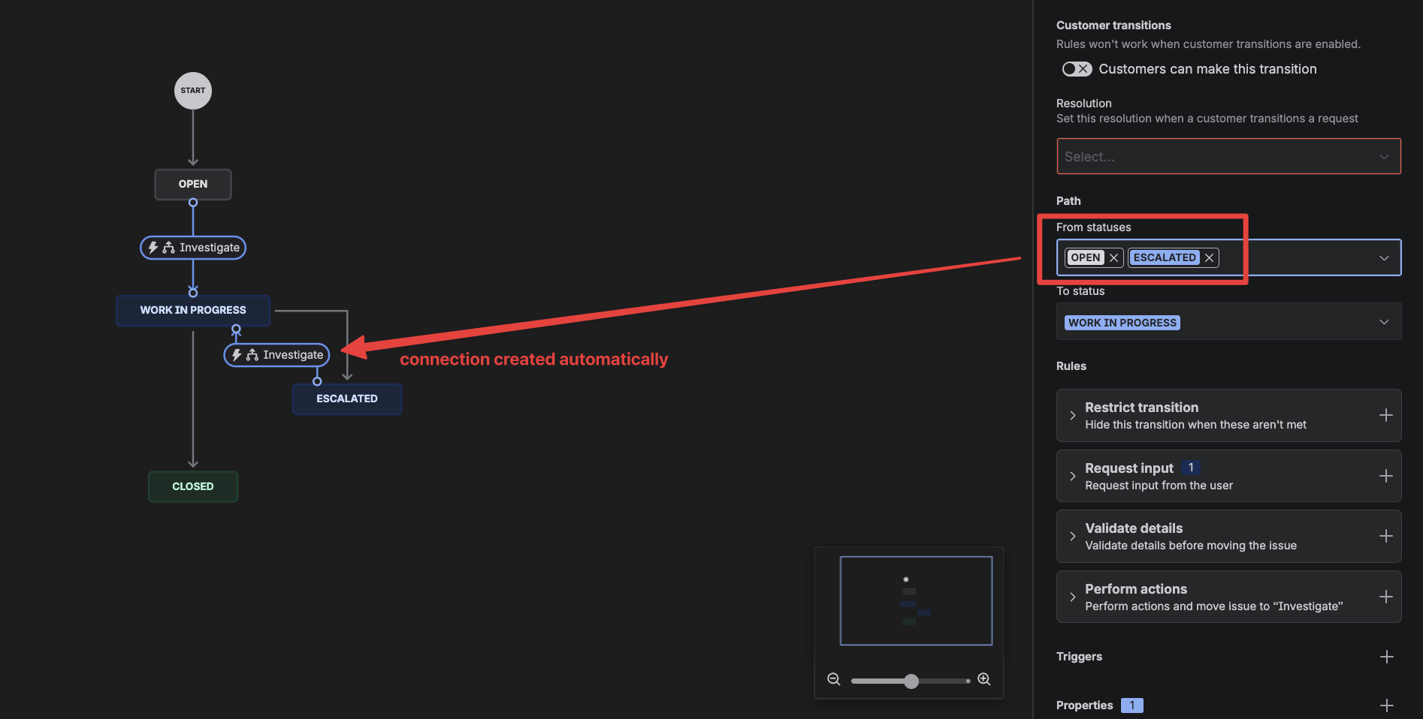Screen dimensions: 1423x719
Task: Click the zoom level slider handle
Action: click(911, 681)
